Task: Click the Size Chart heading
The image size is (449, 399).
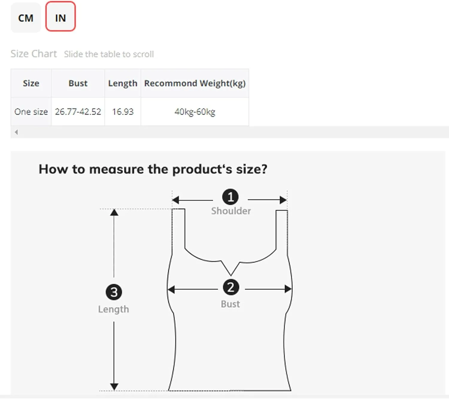Action: [34, 54]
